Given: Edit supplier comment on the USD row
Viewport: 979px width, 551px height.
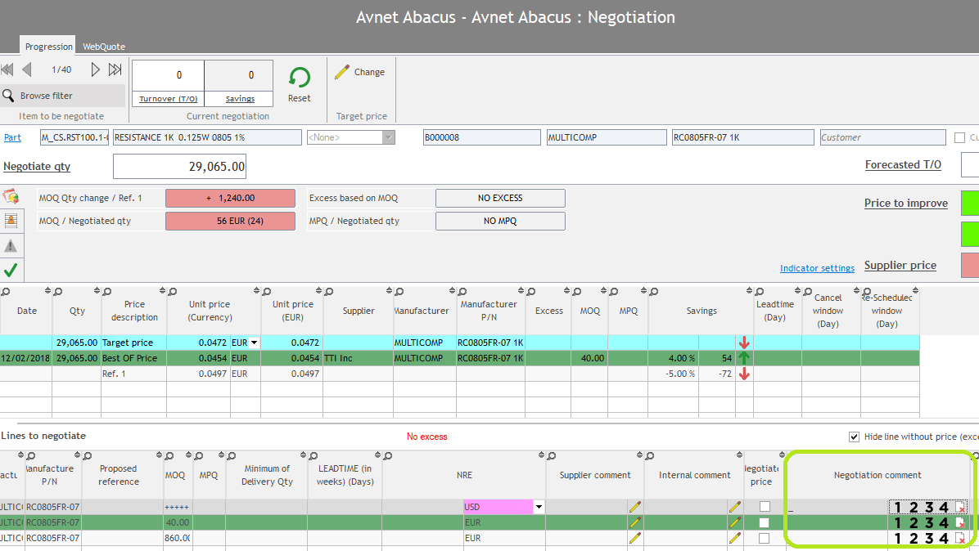Looking at the screenshot, I should pos(634,507).
